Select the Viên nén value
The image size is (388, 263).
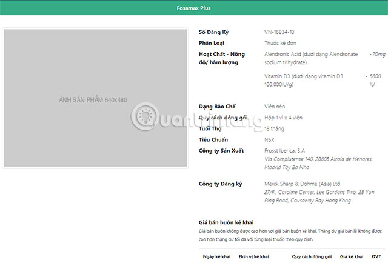tap(275, 107)
